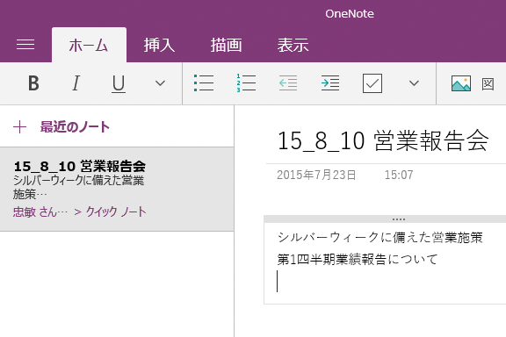Edit the page title 15_8_10 営業報告会

point(383,140)
